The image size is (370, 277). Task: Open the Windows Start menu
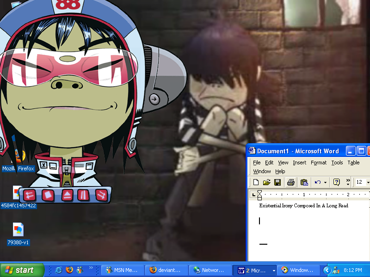(22, 270)
